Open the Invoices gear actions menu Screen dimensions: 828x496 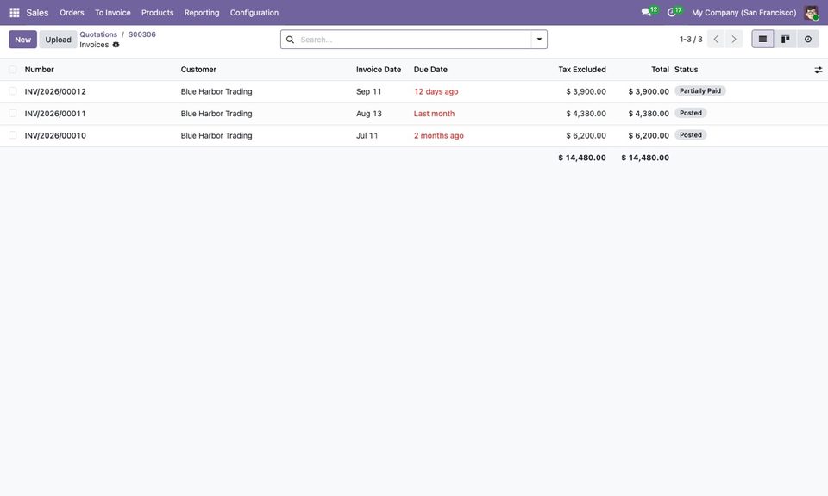click(x=116, y=45)
